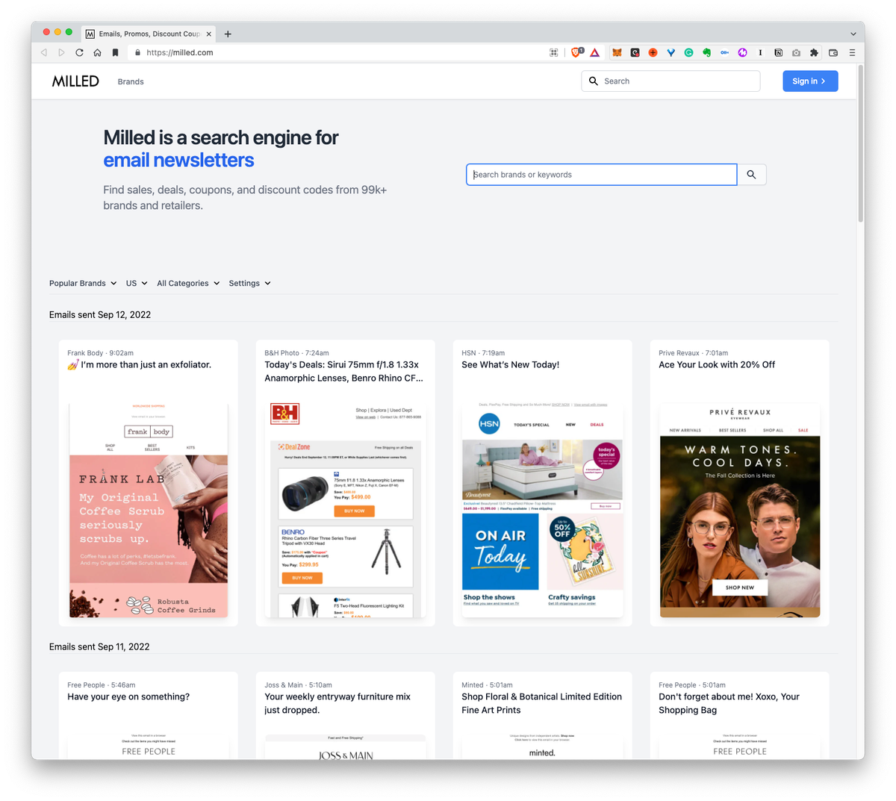Click the bookmark icon beside address bar

point(115,53)
